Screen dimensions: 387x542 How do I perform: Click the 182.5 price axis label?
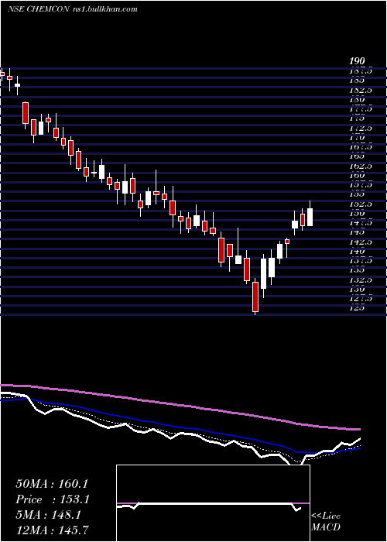click(x=361, y=91)
